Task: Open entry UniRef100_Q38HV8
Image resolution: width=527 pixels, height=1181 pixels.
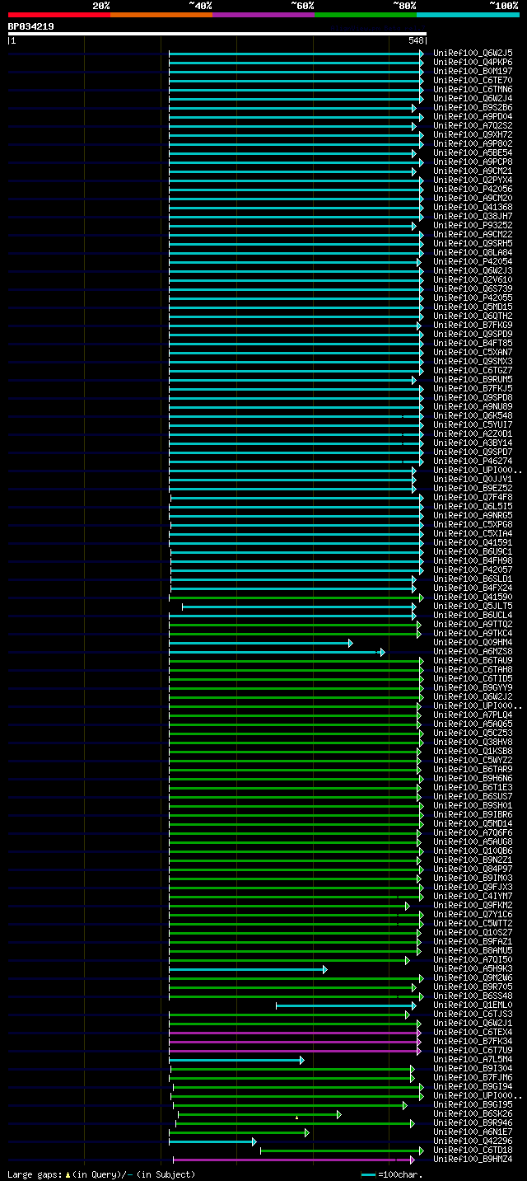Action: tap(473, 742)
